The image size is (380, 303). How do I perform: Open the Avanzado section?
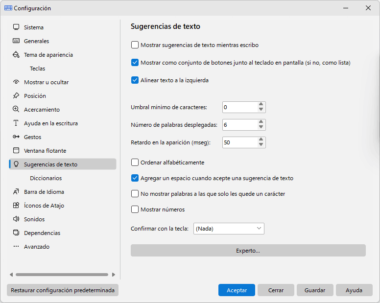[x=63, y=247]
